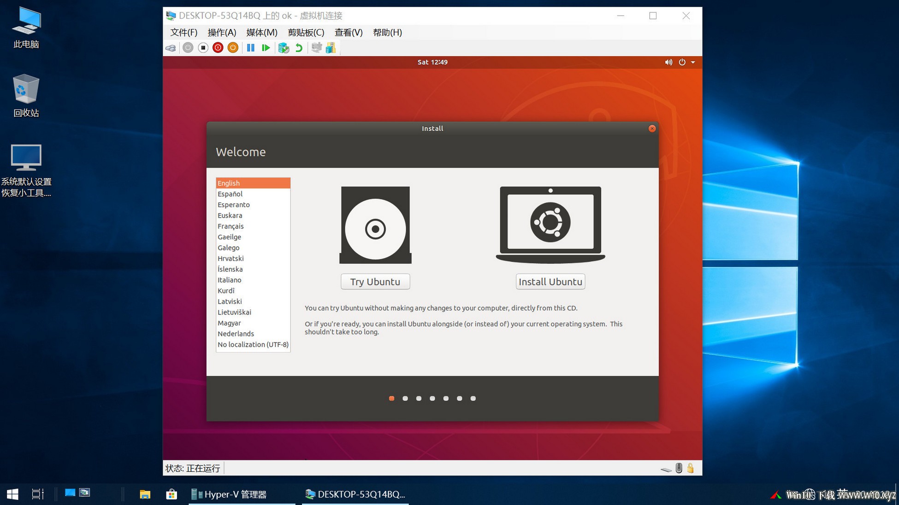This screenshot has width=899, height=505.
Task: Open the 媒体(M) menu
Action: tap(262, 33)
